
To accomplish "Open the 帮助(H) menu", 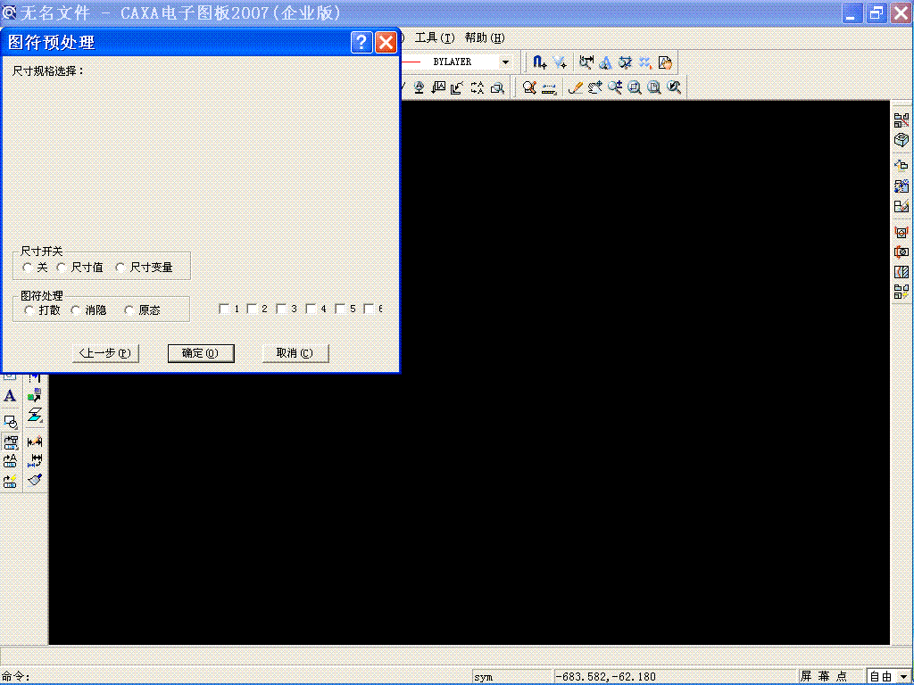I will (485, 37).
